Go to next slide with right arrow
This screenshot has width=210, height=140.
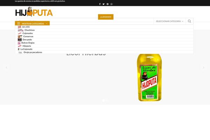pos(204,68)
